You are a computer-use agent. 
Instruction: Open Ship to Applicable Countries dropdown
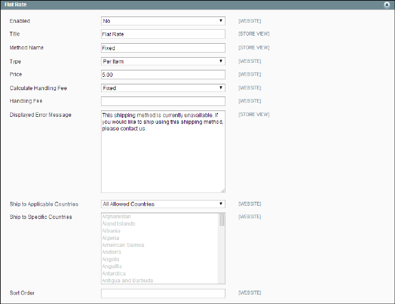click(163, 204)
